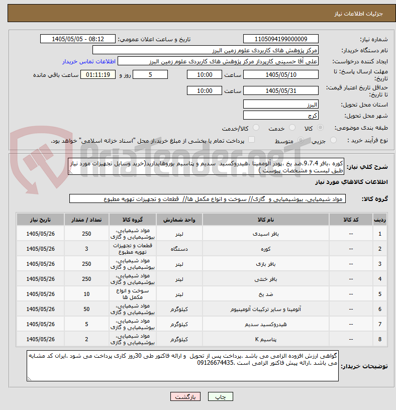Click the توضیحات خریدار text area
The height and width of the screenshot is (410, 396).
coord(182,366)
